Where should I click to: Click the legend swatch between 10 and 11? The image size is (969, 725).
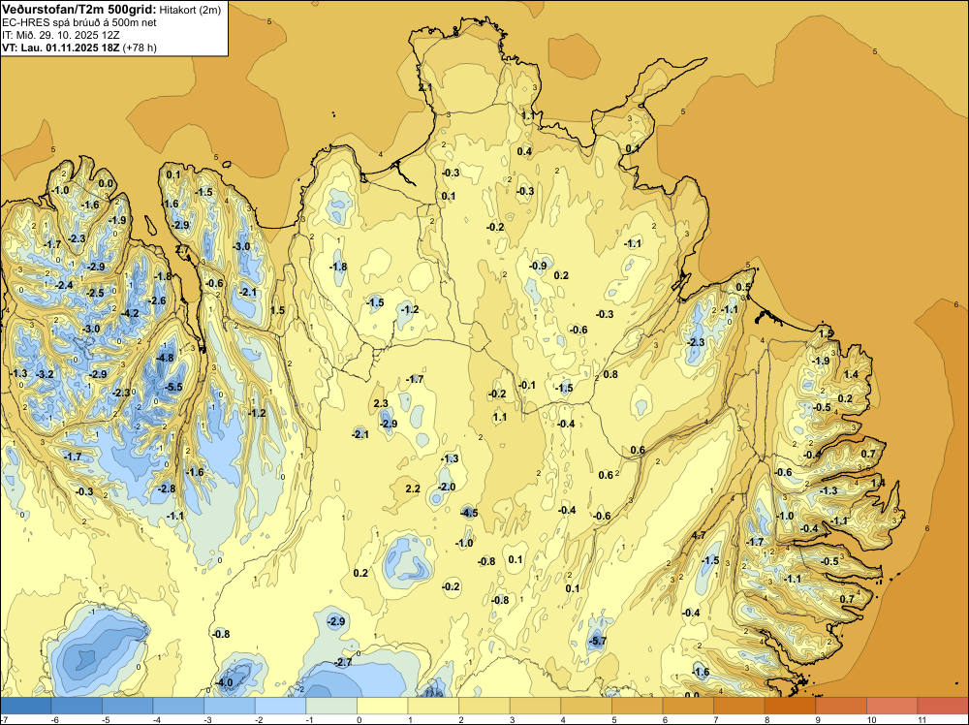pyautogui.click(x=892, y=706)
